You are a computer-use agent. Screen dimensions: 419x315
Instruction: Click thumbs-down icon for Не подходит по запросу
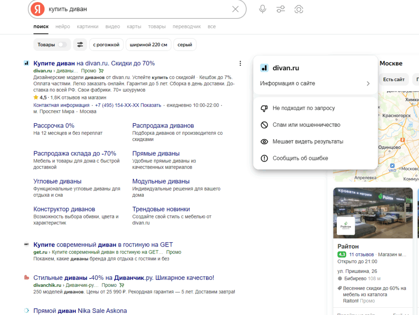point(264,108)
